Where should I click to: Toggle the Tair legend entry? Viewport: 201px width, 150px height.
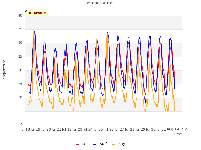point(82,144)
